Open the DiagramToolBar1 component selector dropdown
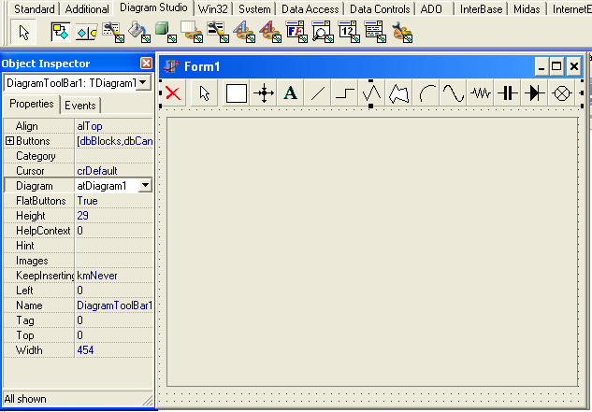 tap(143, 82)
